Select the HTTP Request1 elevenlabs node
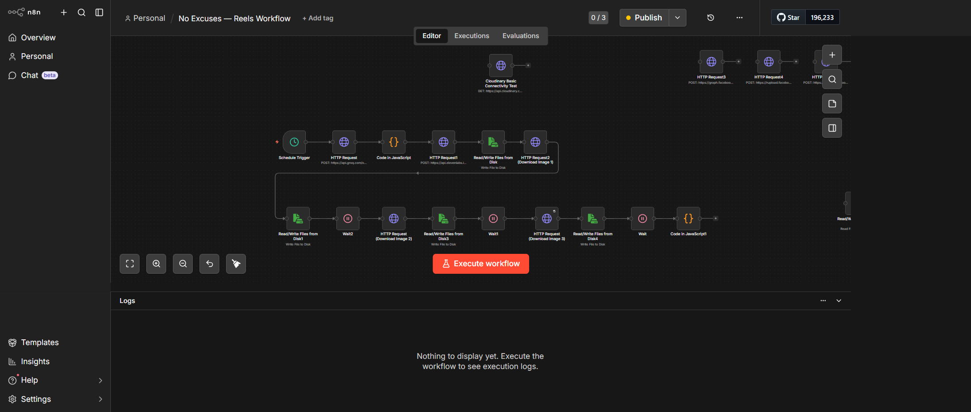The width and height of the screenshot is (971, 412). [x=444, y=142]
